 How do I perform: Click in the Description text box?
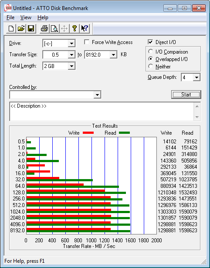pyautogui.click(x=102, y=112)
